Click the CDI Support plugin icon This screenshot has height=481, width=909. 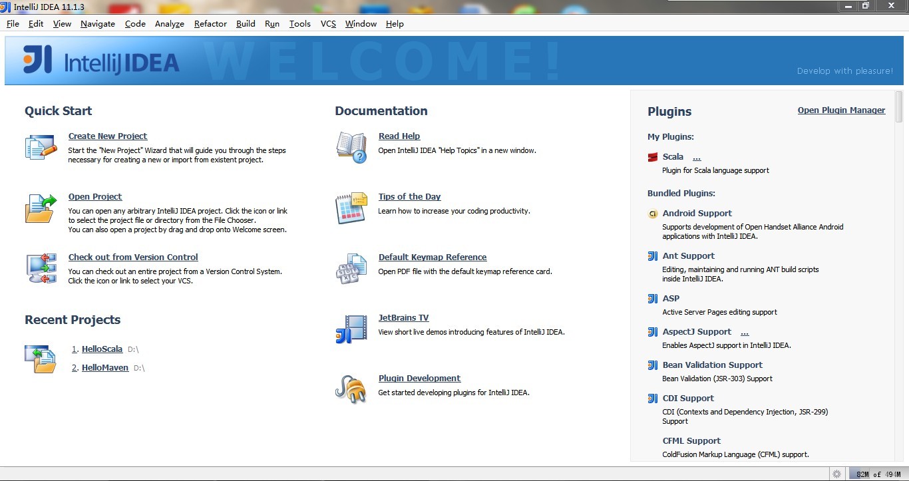tap(653, 399)
